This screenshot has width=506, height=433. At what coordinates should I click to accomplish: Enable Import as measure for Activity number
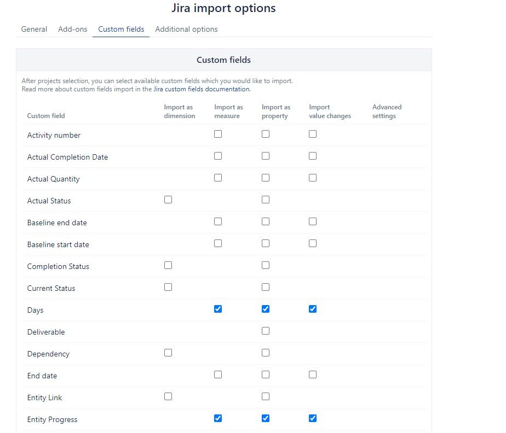pyautogui.click(x=218, y=134)
